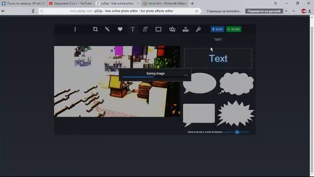Open the heart stickers tool

click(120, 29)
